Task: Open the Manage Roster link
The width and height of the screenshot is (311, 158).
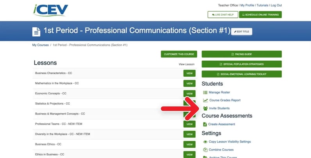Action: click(x=219, y=93)
